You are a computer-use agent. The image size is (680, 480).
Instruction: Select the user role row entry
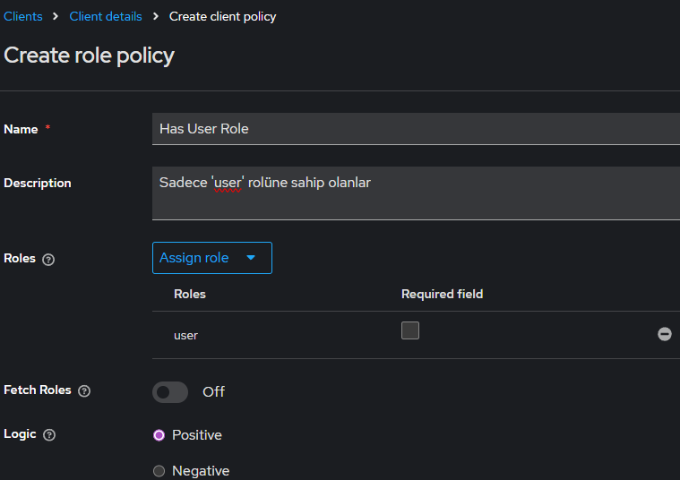pos(185,336)
